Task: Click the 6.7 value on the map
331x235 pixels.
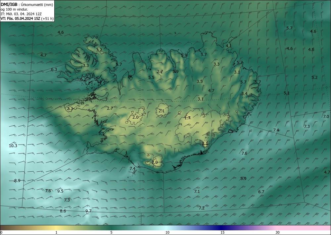Action: pos(261,192)
